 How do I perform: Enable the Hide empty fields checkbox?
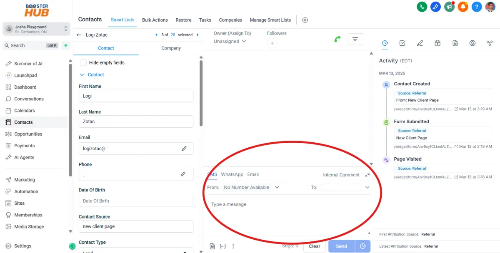coord(83,62)
